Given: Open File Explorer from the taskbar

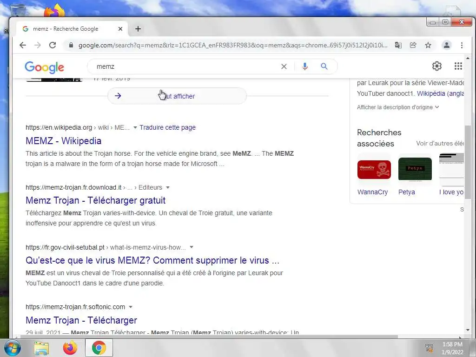Looking at the screenshot, I should (x=41, y=348).
